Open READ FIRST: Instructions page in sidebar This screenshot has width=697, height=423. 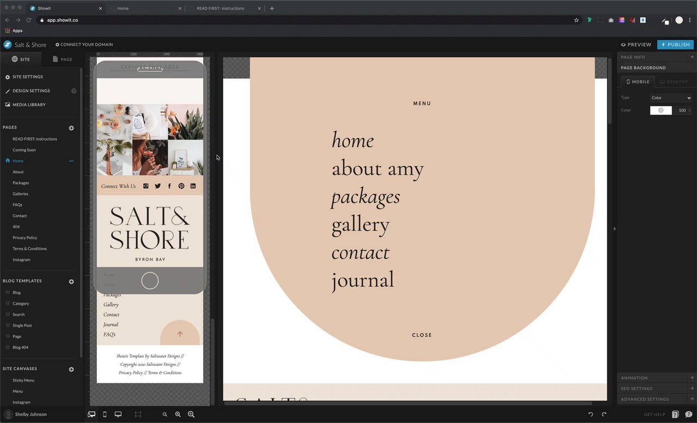pos(35,139)
